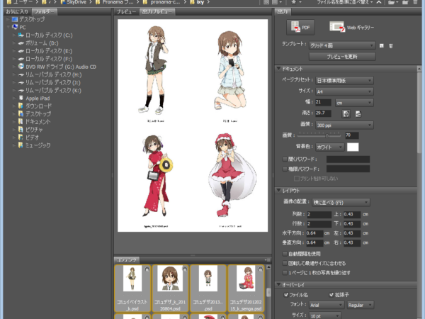The image size is (425, 319).
Task: Click the Apple iPad device icon
Action: [21, 98]
